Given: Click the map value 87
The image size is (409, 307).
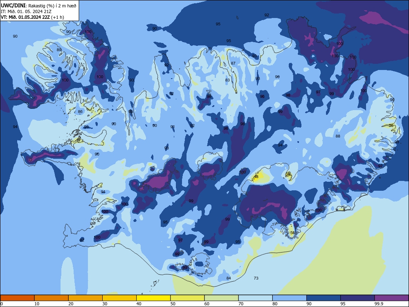Looking at the screenshot, I should tap(233, 63).
